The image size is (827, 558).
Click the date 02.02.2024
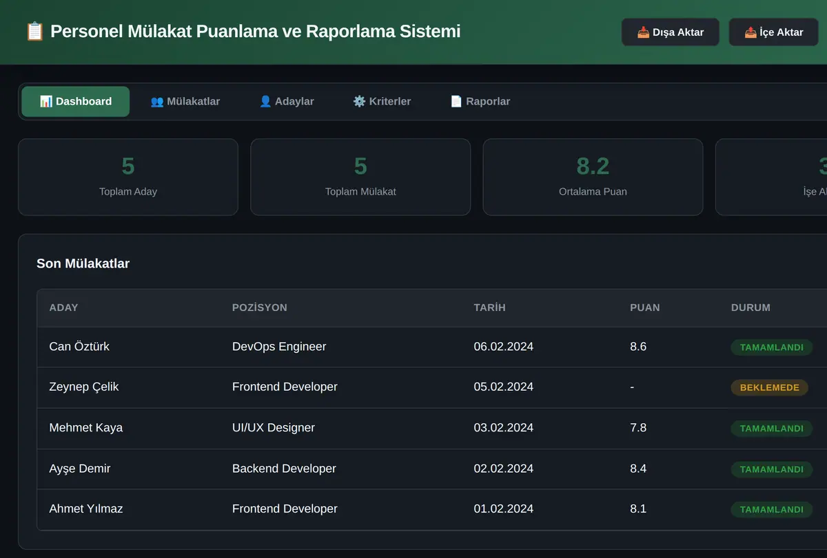504,469
